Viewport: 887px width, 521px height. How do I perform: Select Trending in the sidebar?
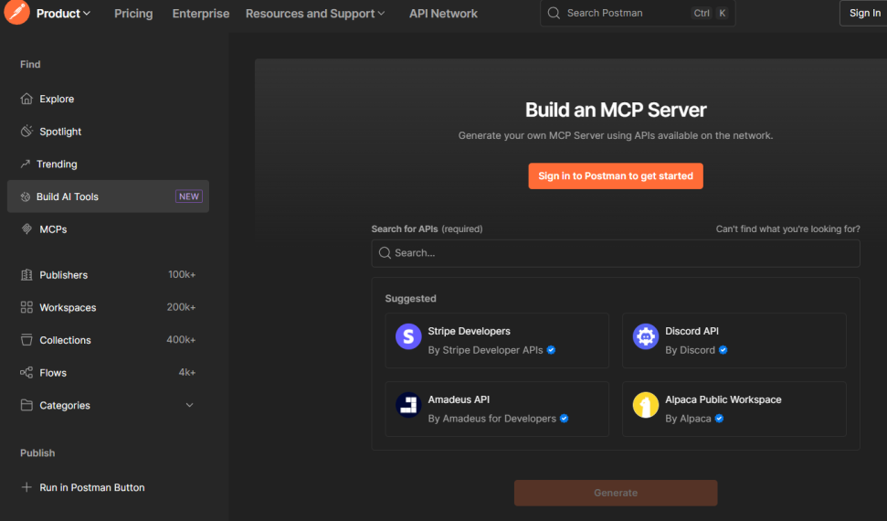[x=108, y=165]
